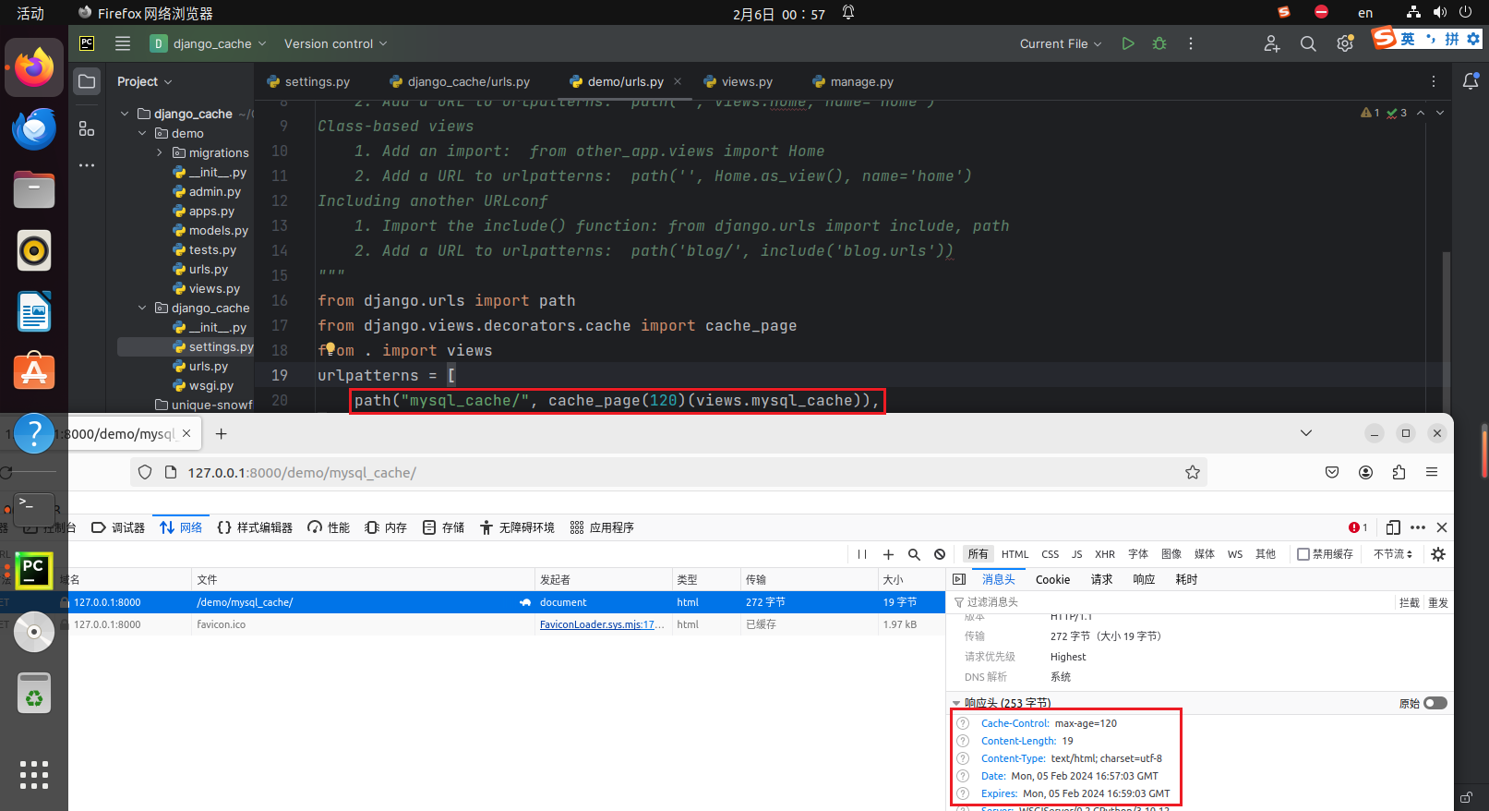The height and width of the screenshot is (811, 1489).
Task: Open the Current File run configuration dropdown
Action: coord(1060,43)
